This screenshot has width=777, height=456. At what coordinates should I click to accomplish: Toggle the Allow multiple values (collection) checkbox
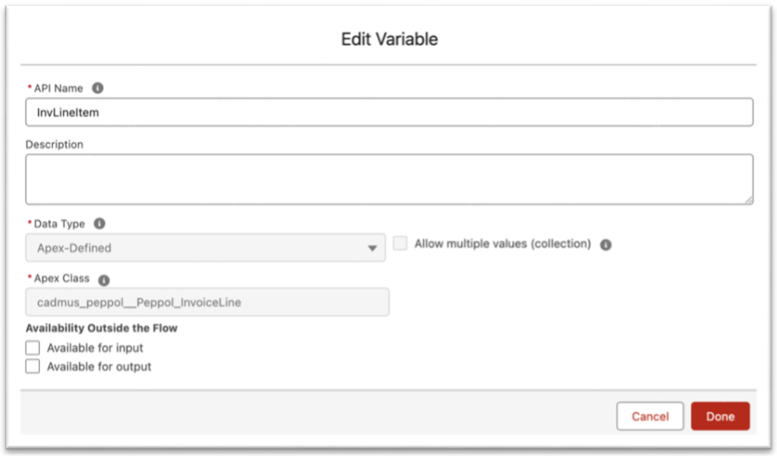tap(400, 244)
